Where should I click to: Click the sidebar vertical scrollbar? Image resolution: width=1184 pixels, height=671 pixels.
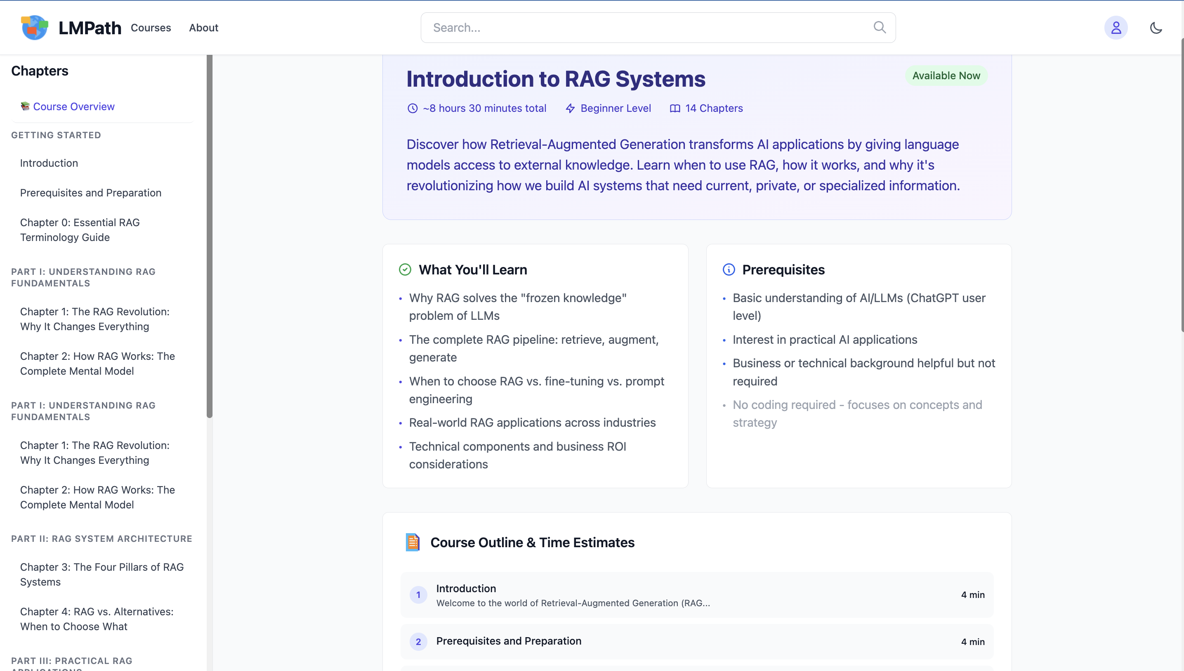(x=210, y=236)
